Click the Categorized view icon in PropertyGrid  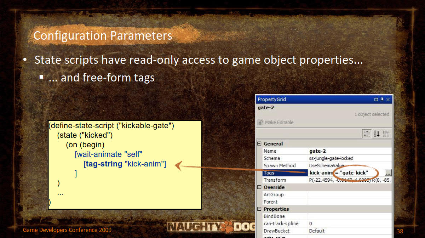coord(367,134)
